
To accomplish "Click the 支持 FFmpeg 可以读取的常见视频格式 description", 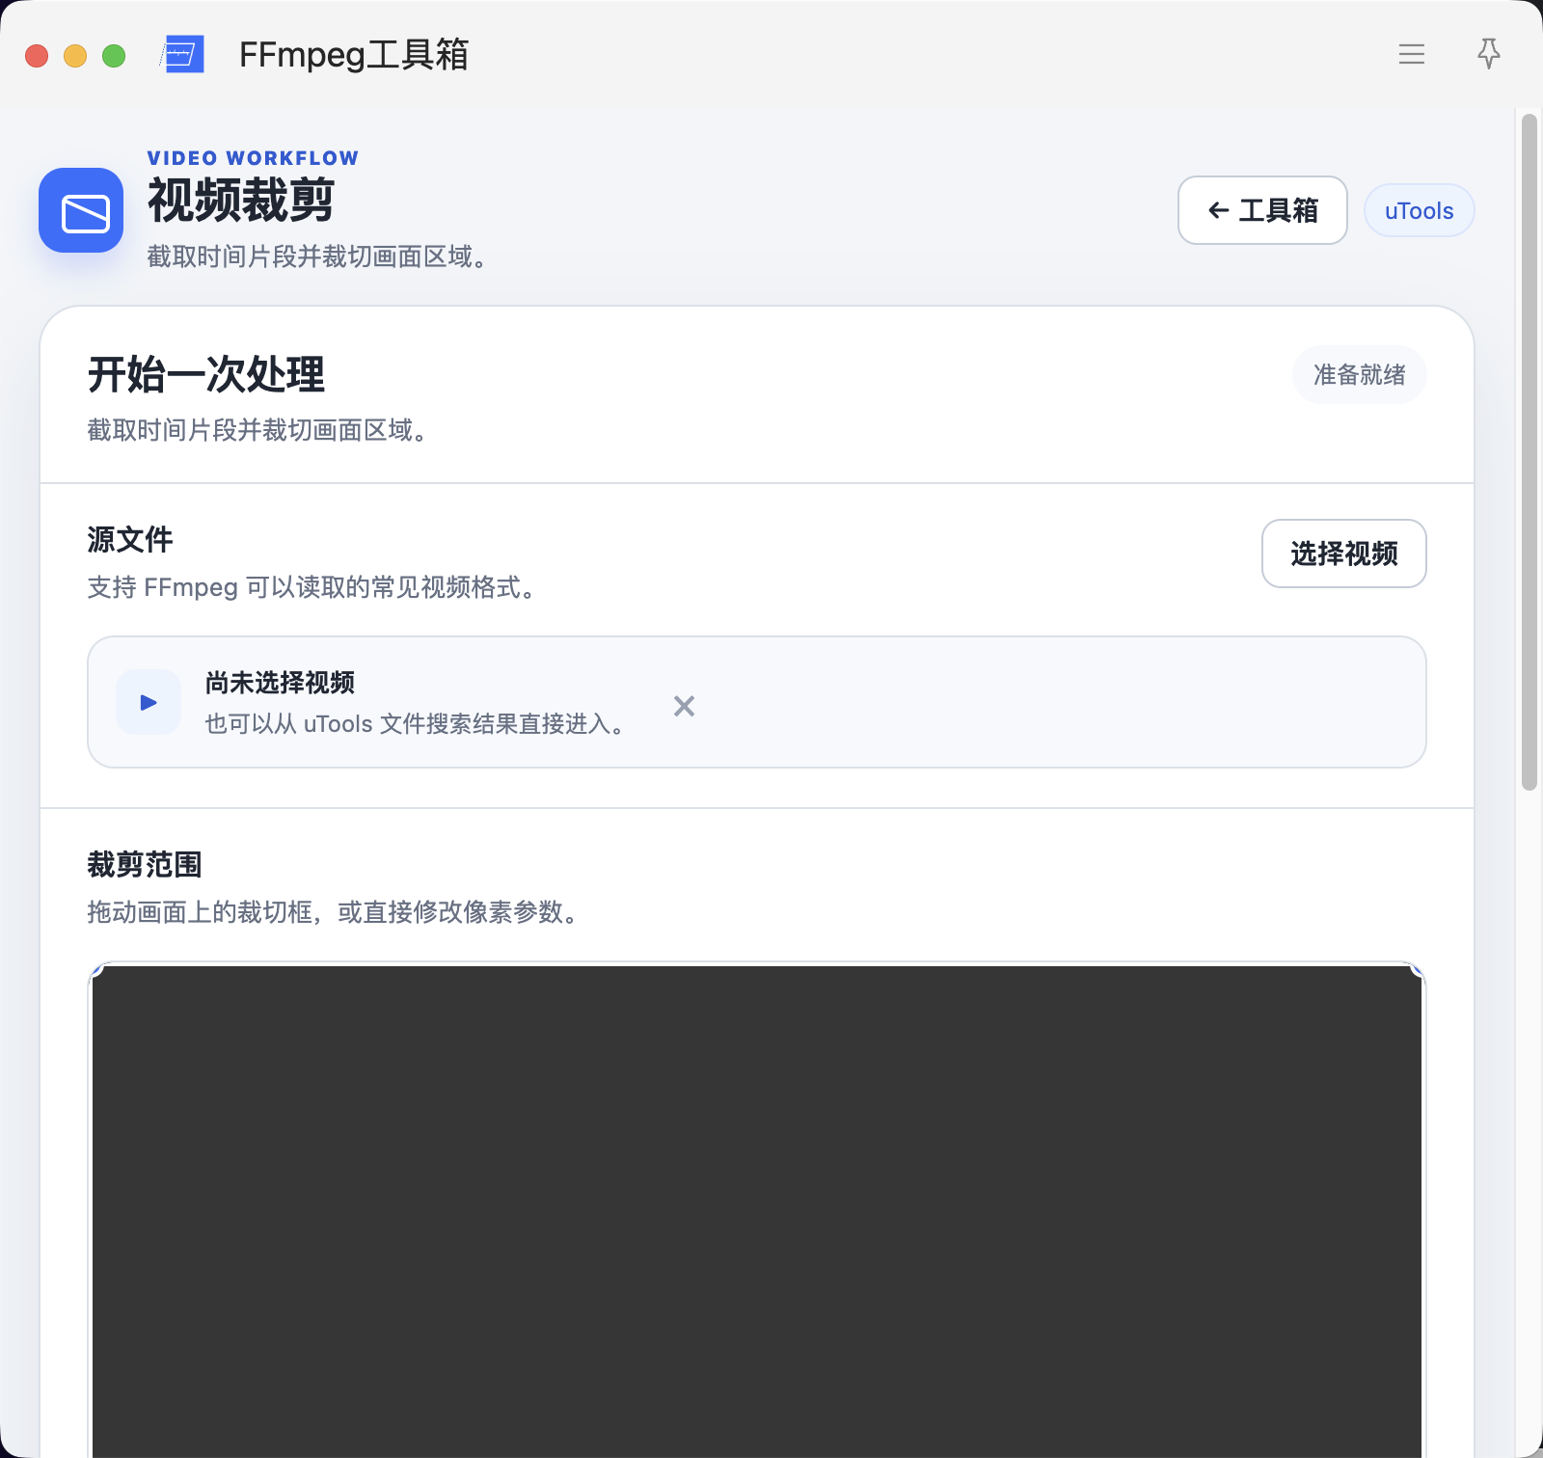I will 311,586.
